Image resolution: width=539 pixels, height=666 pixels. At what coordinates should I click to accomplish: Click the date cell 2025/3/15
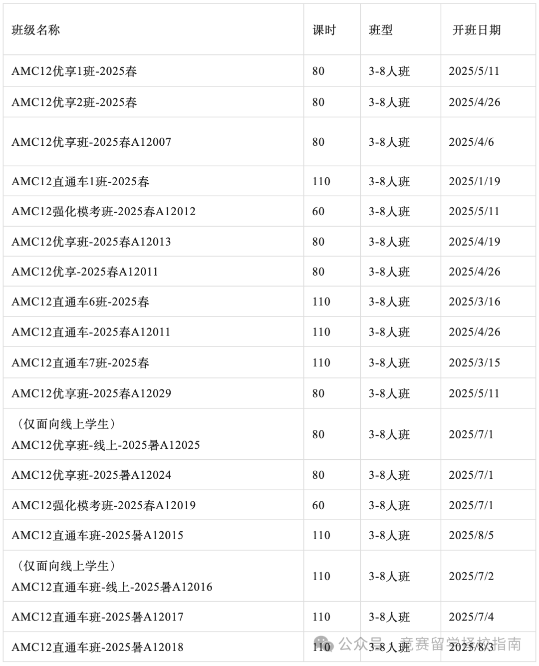[x=474, y=363]
